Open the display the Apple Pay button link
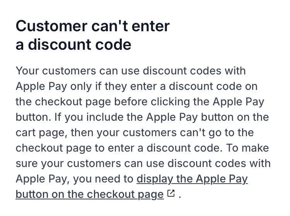Image resolution: width=290 pixels, height=216 pixels. coord(192,179)
